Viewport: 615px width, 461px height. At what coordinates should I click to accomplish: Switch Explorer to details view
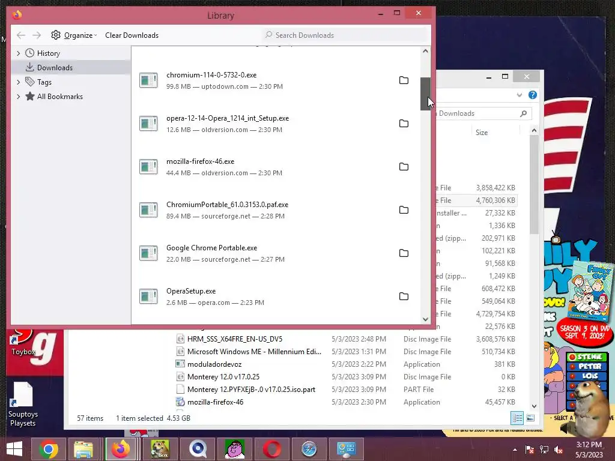517,418
